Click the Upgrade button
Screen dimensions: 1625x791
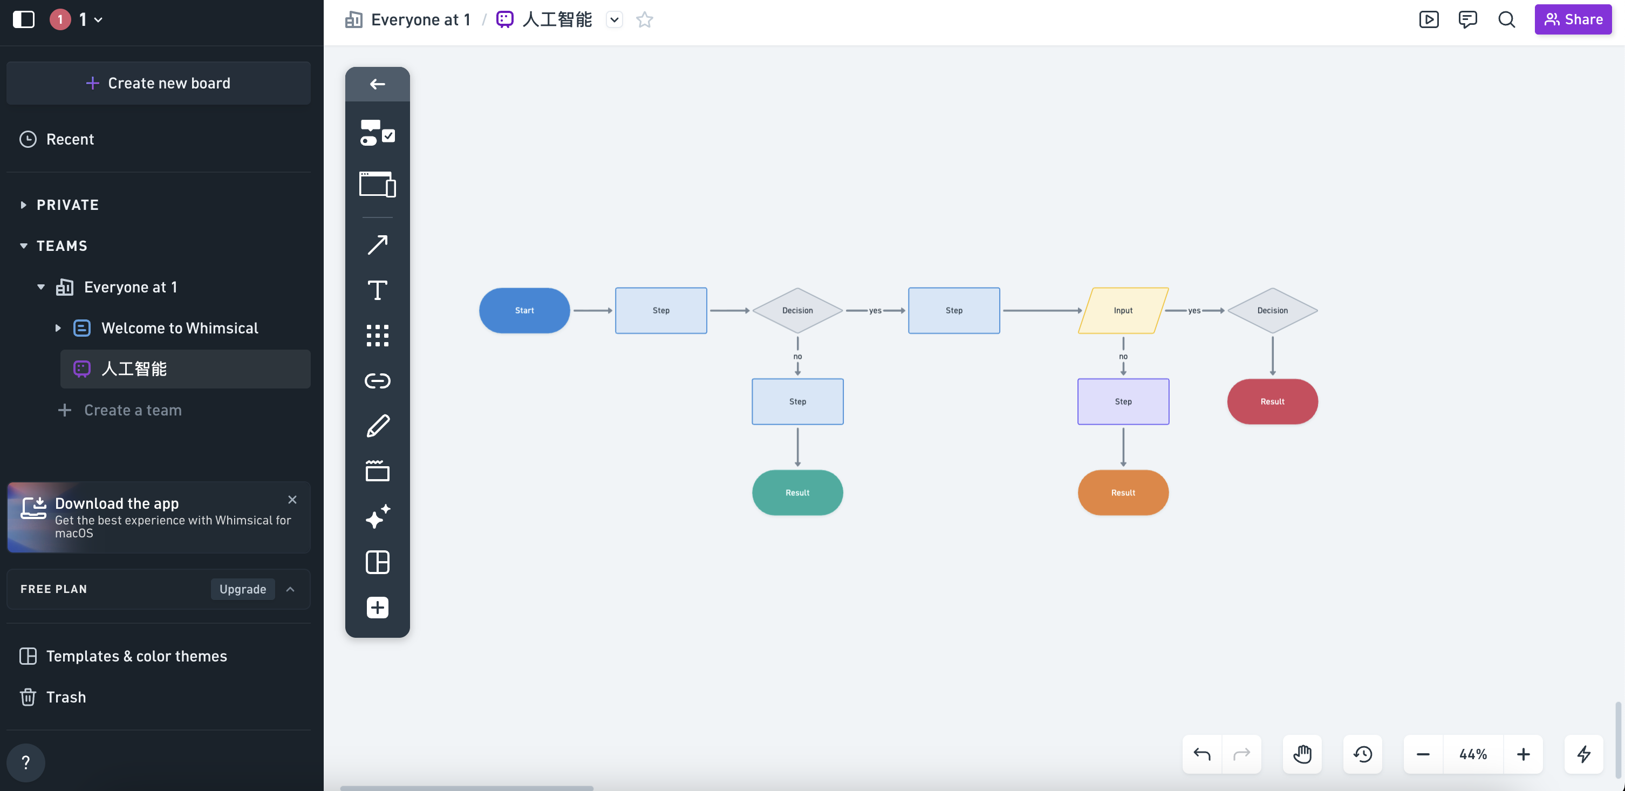coord(242,589)
